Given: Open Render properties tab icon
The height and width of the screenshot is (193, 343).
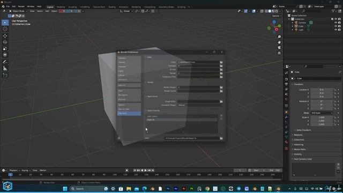Looking at the screenshot, I should coord(286,79).
